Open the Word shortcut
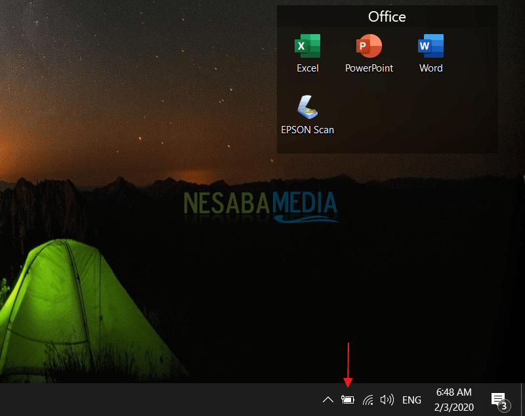 click(431, 54)
